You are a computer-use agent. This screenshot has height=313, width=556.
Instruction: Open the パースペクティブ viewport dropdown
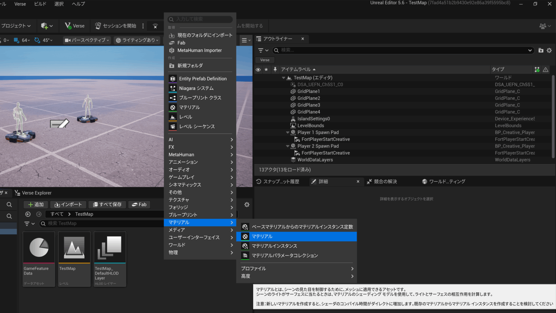click(86, 40)
